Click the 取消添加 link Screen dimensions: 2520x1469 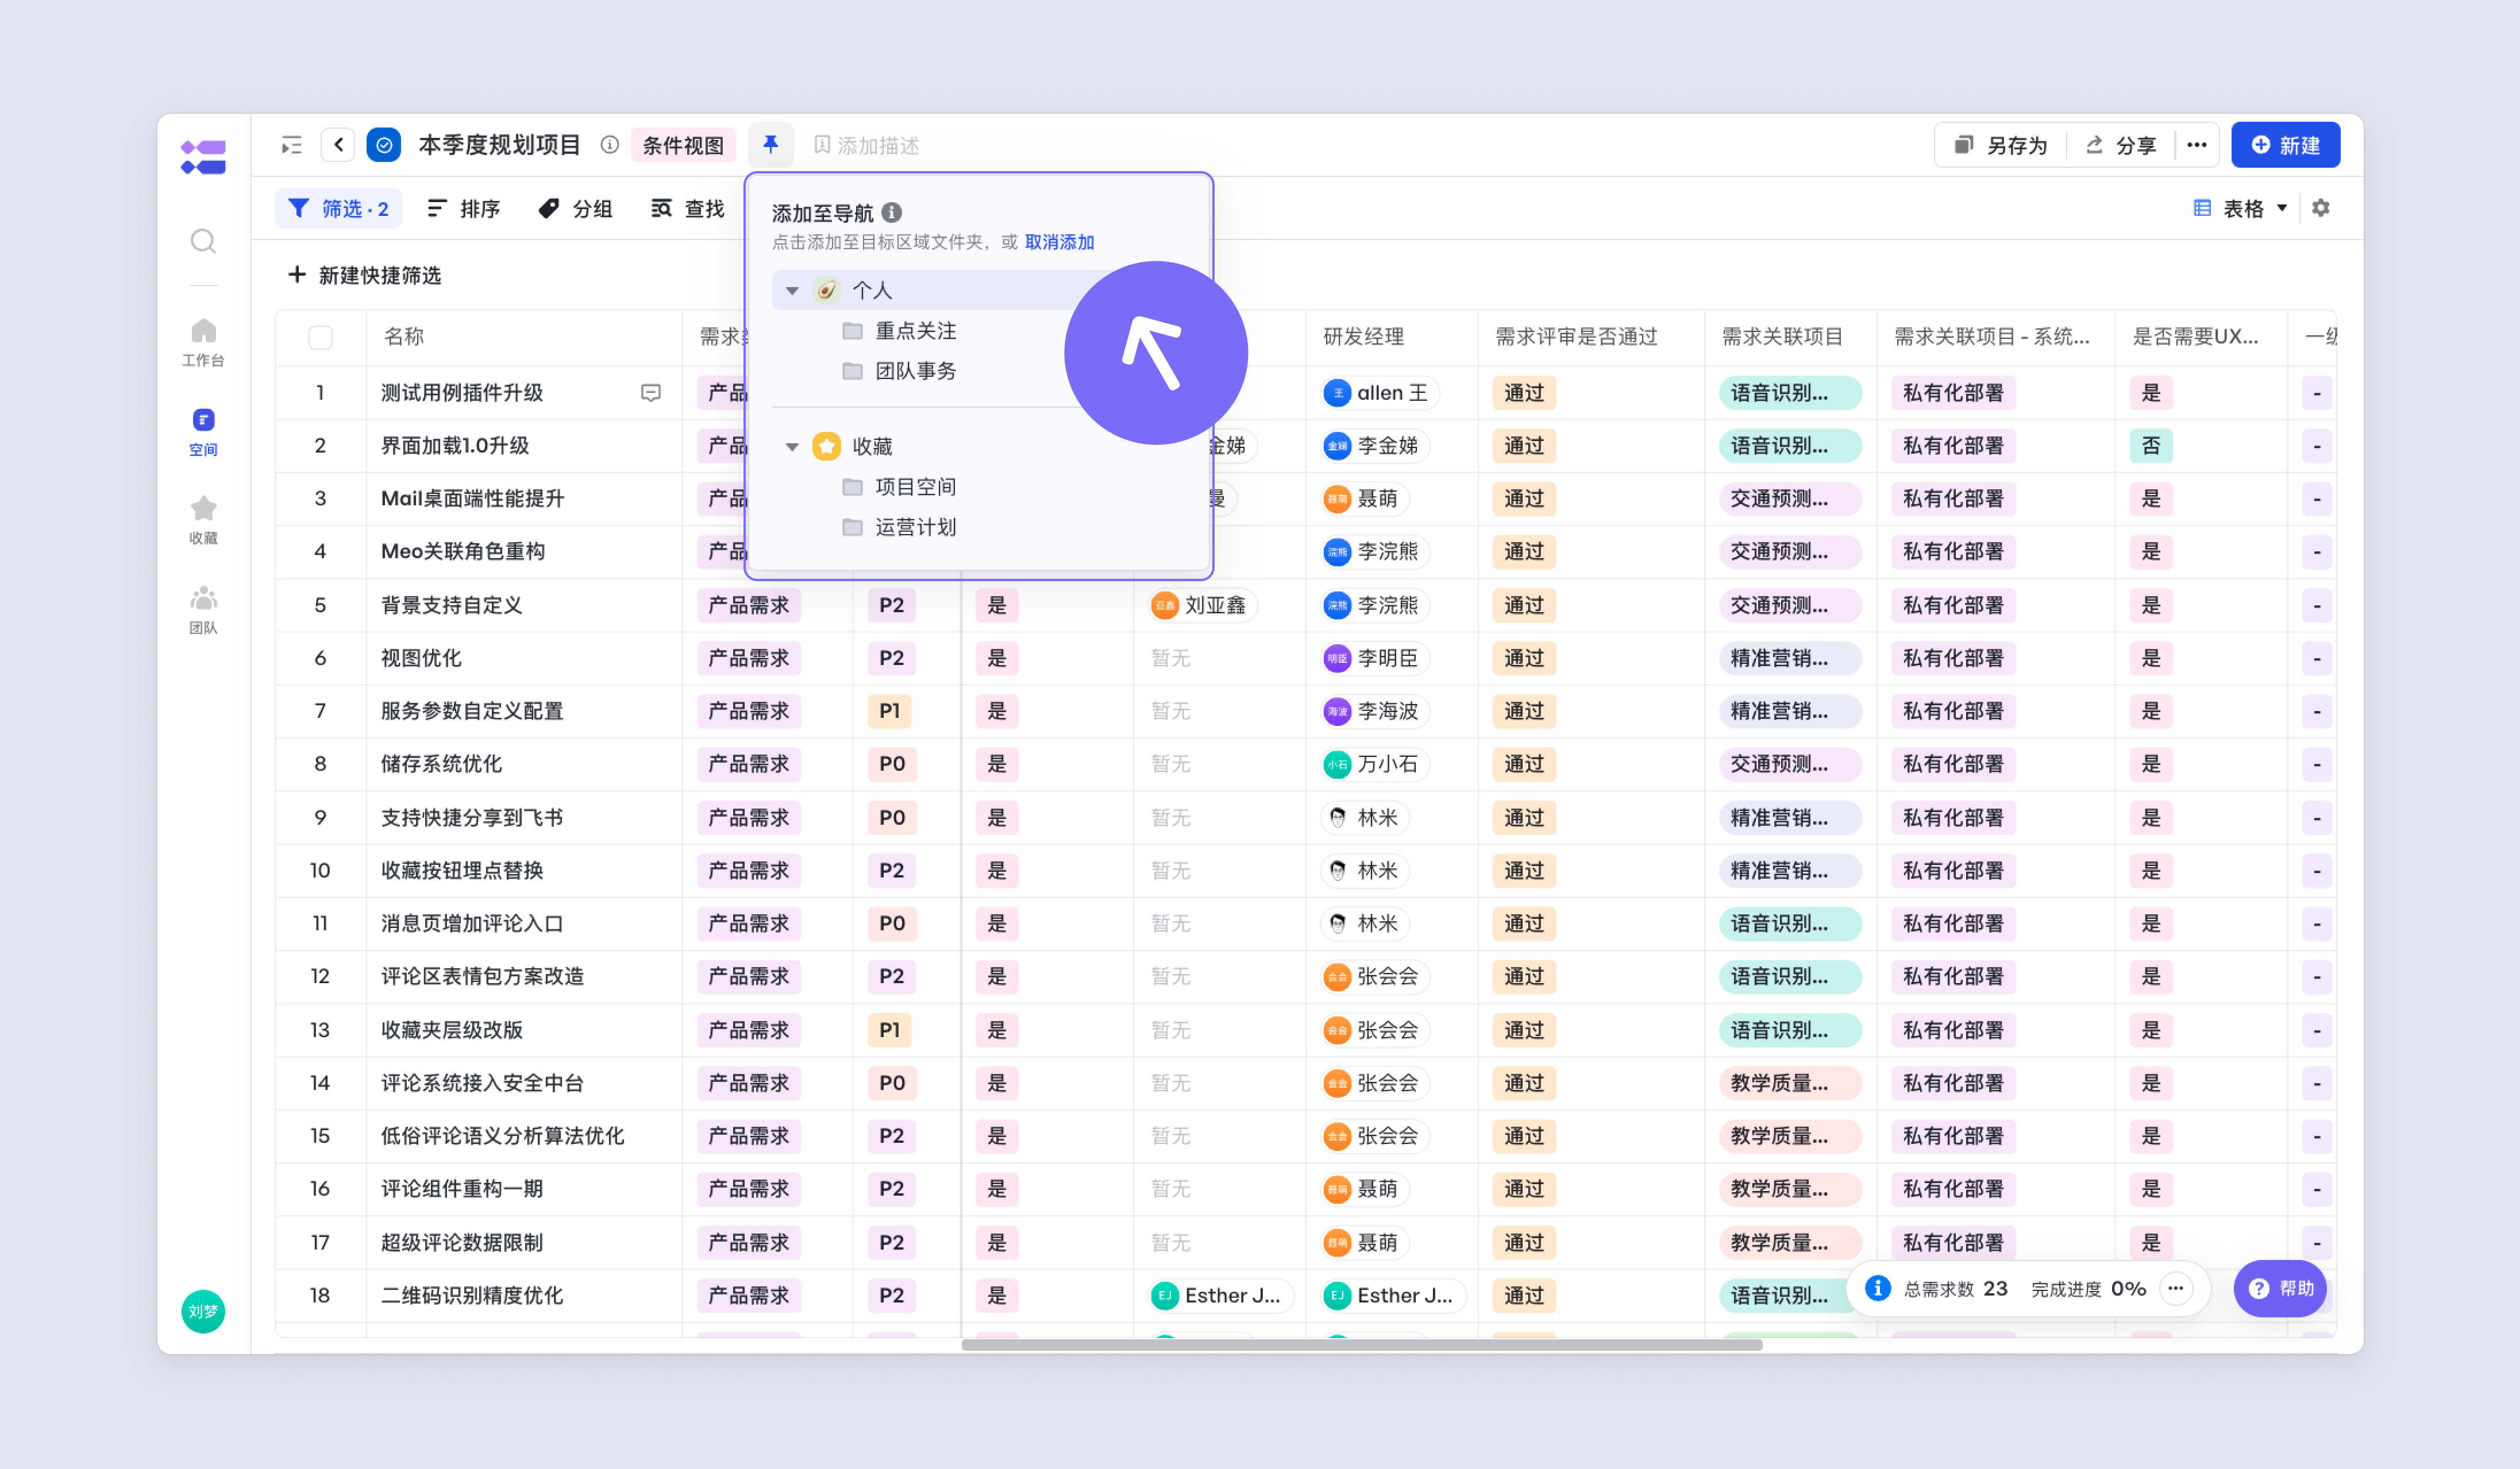1059,242
